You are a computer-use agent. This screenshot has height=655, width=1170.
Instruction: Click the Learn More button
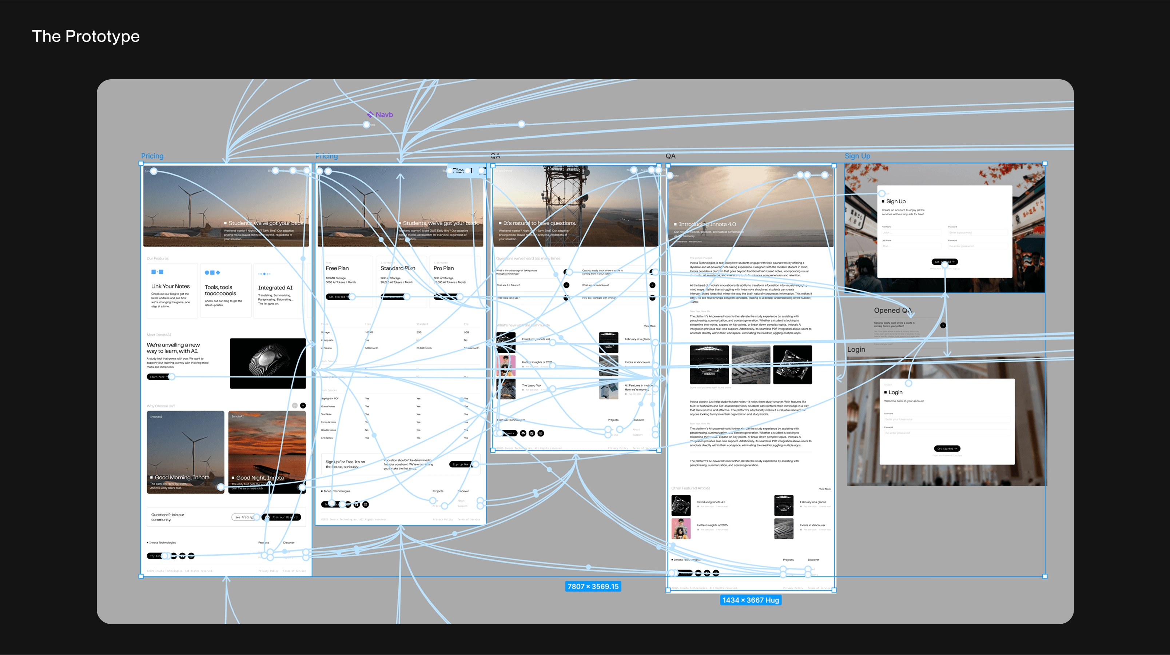[x=158, y=377]
